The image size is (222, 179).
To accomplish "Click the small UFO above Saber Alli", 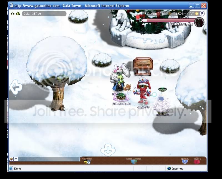I will pyautogui.click(x=162, y=89).
